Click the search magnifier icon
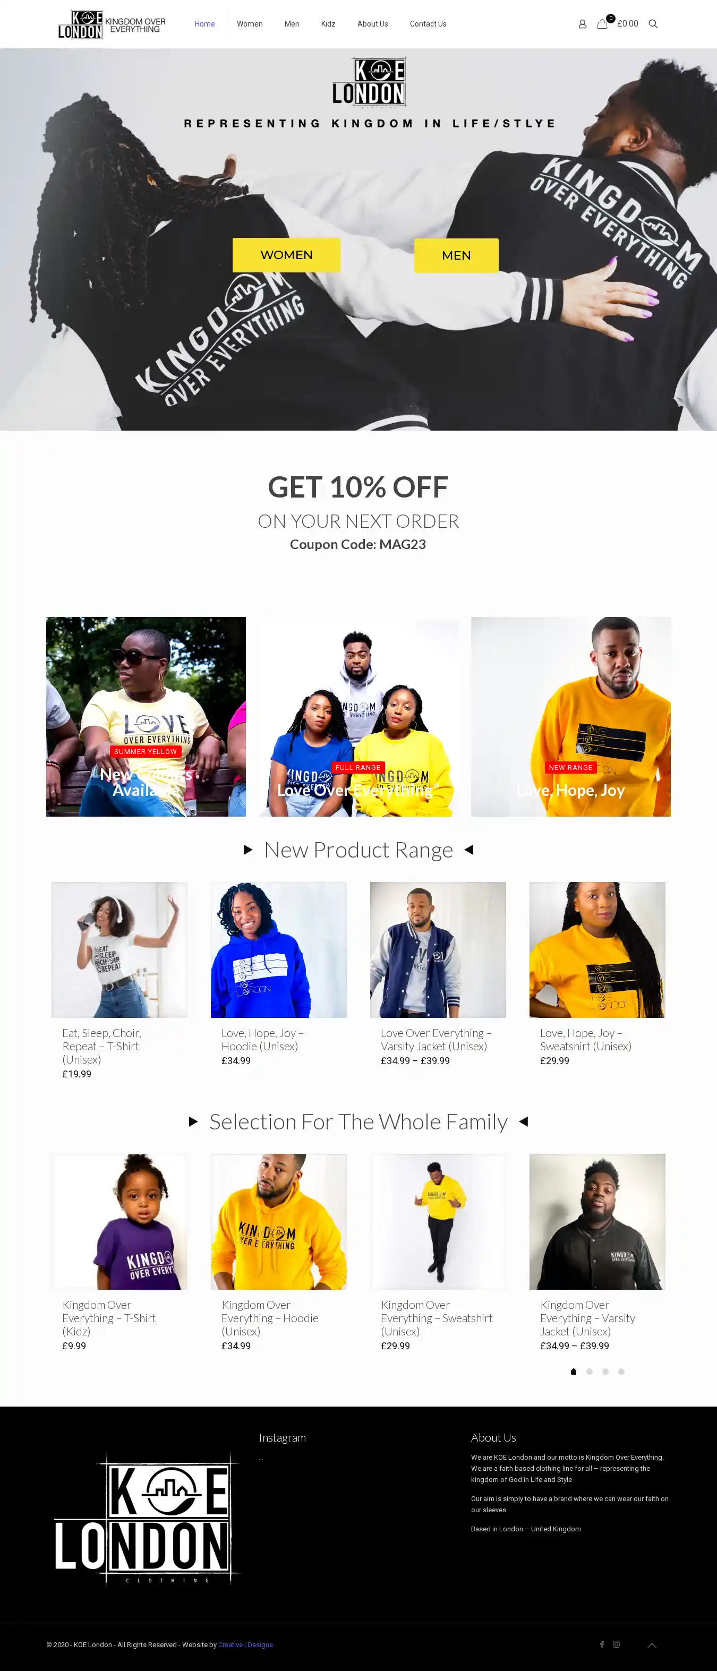This screenshot has height=1671, width=717. [653, 24]
